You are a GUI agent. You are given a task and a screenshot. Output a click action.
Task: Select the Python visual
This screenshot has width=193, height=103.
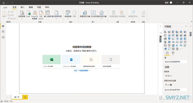pyautogui.click(x=181, y=46)
